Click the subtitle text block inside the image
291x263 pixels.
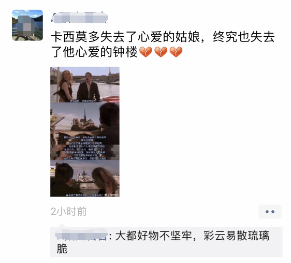(x=85, y=148)
